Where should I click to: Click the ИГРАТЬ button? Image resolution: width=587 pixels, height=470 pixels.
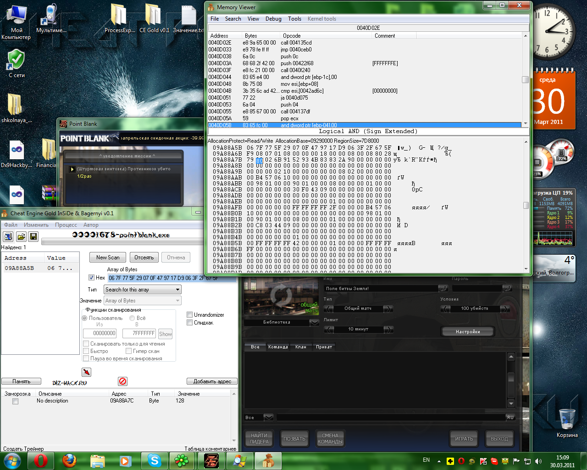pyautogui.click(x=464, y=439)
